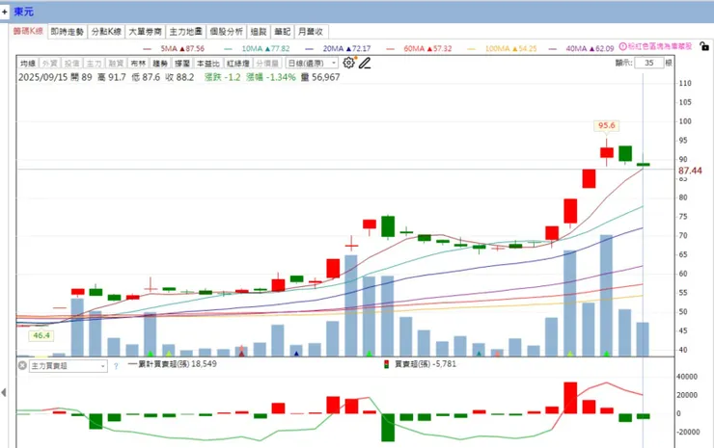The height and width of the screenshot is (448, 714).
Task: Switch to the 分點K線 tab
Action: pyautogui.click(x=106, y=32)
